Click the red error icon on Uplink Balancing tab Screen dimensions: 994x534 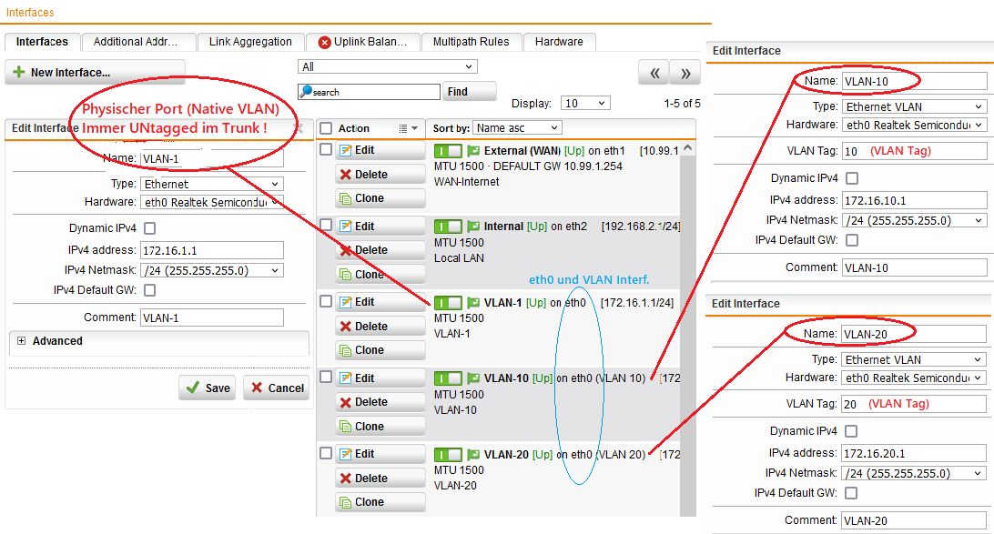[x=325, y=42]
